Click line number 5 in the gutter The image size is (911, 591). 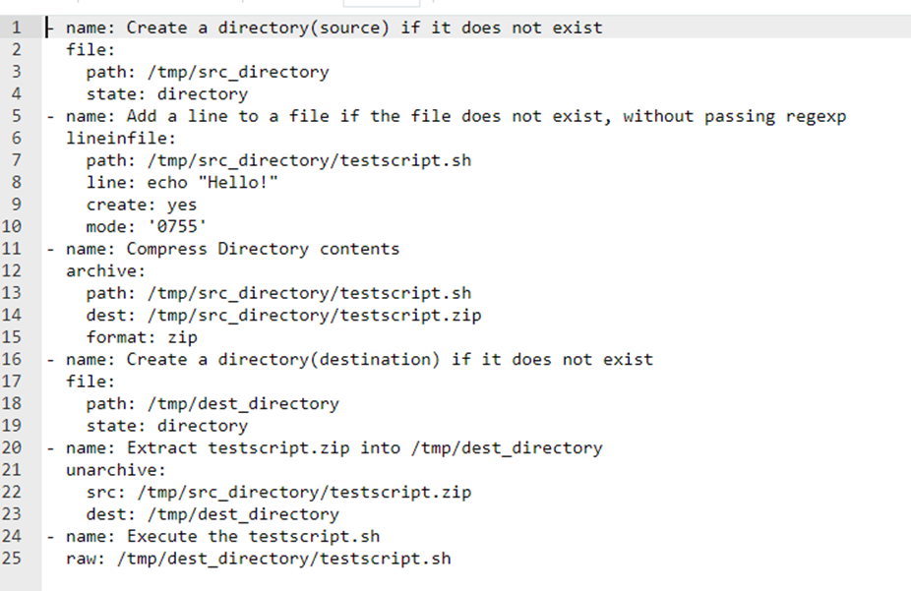(x=17, y=116)
